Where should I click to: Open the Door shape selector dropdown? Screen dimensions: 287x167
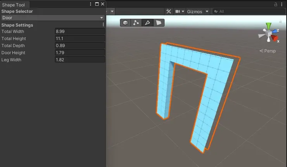(53, 18)
